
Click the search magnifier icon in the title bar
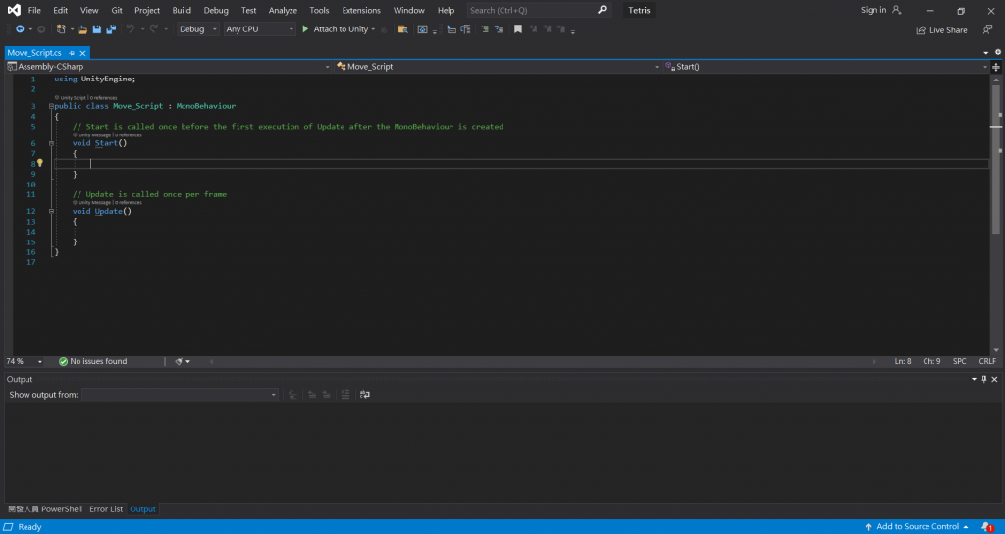tap(602, 10)
